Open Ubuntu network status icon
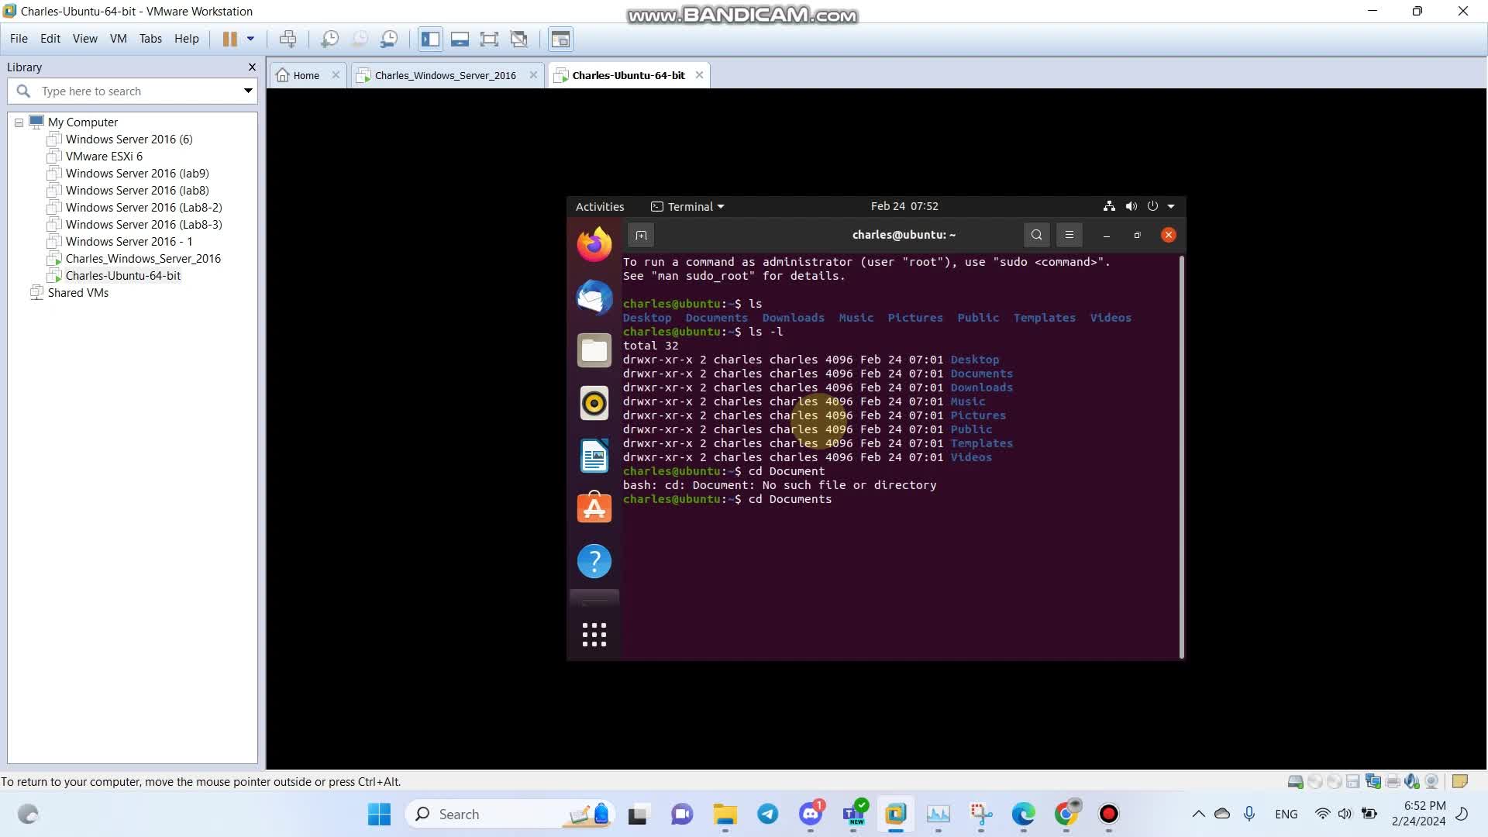This screenshot has width=1488, height=837. [x=1109, y=206]
